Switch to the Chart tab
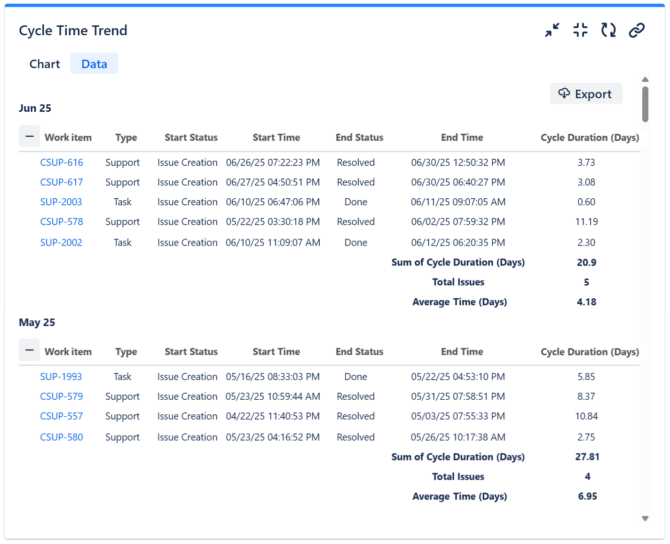Screen dimensions: 670x544 click(x=44, y=63)
